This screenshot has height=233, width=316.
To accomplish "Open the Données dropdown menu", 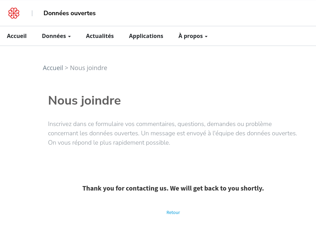I will [x=56, y=36].
